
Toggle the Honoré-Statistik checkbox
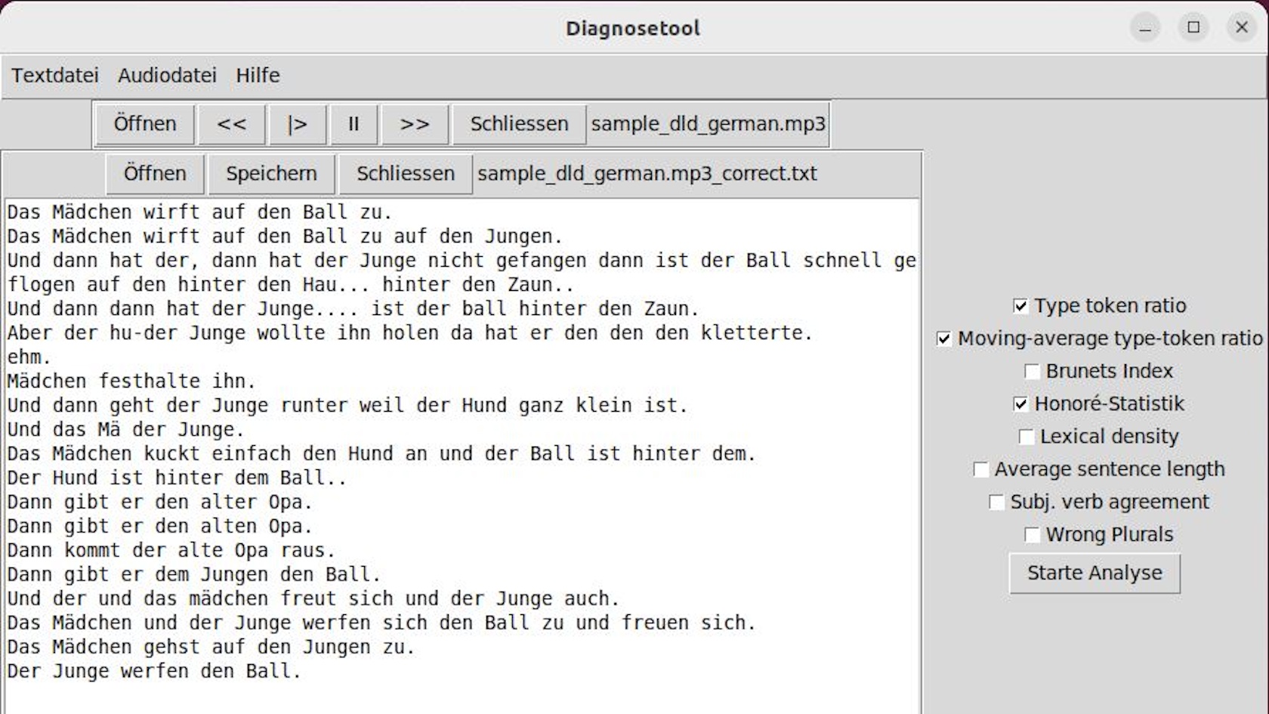[x=1020, y=404]
